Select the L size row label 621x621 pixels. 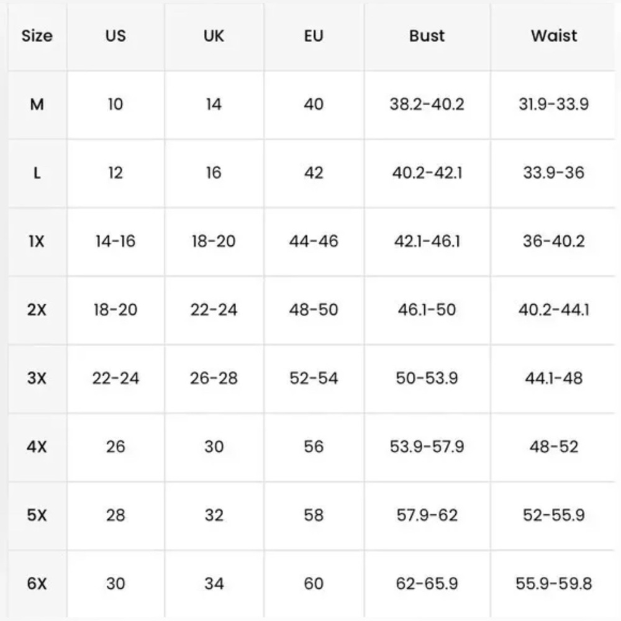point(37,173)
